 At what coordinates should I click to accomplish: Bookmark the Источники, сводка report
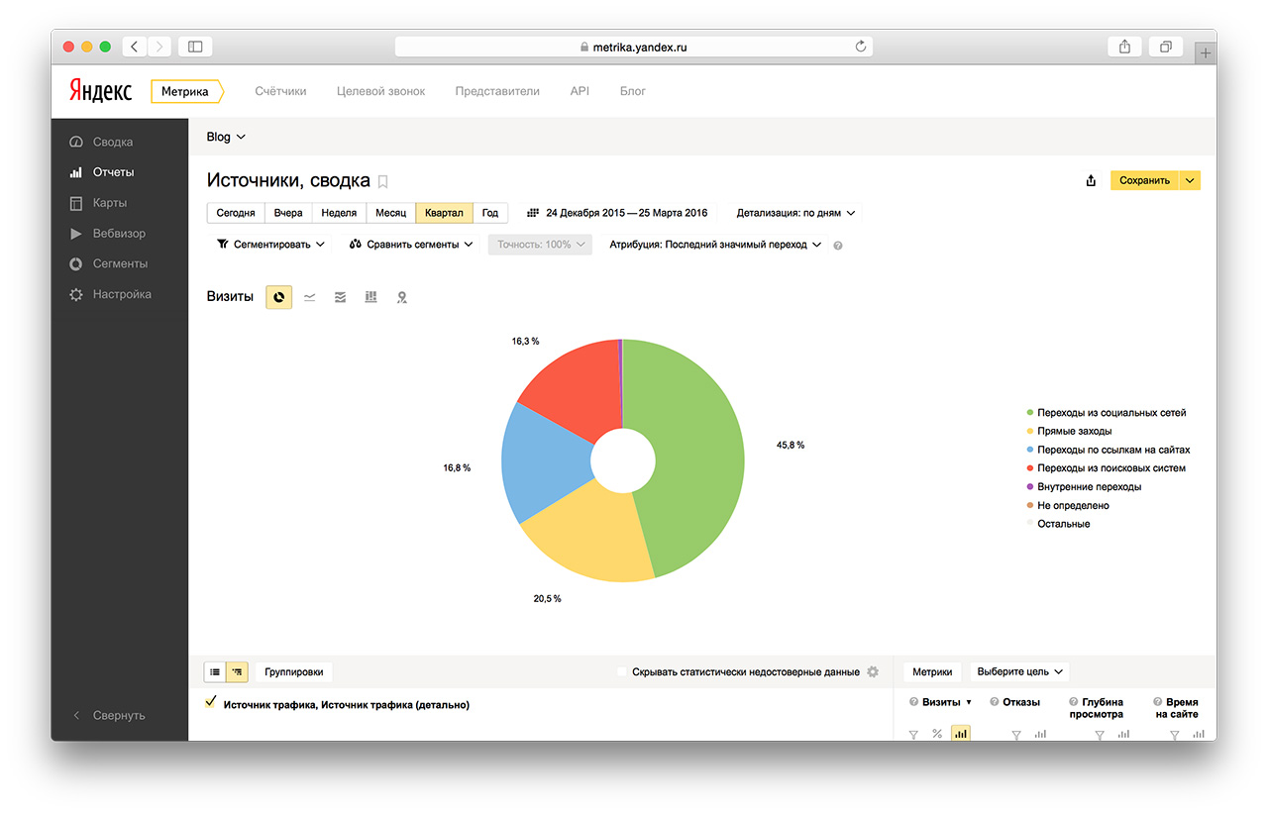[x=383, y=181]
